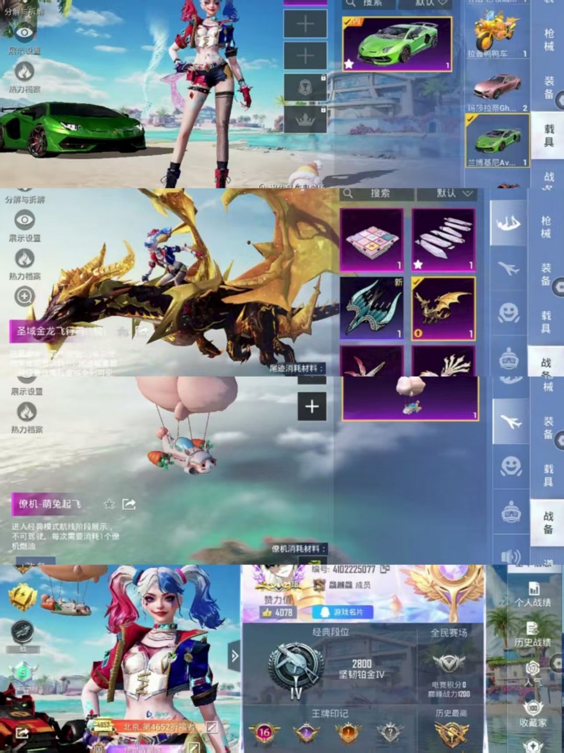Click the 僚机-萌兔起飞 name label
This screenshot has height=753, width=564.
click(50, 504)
